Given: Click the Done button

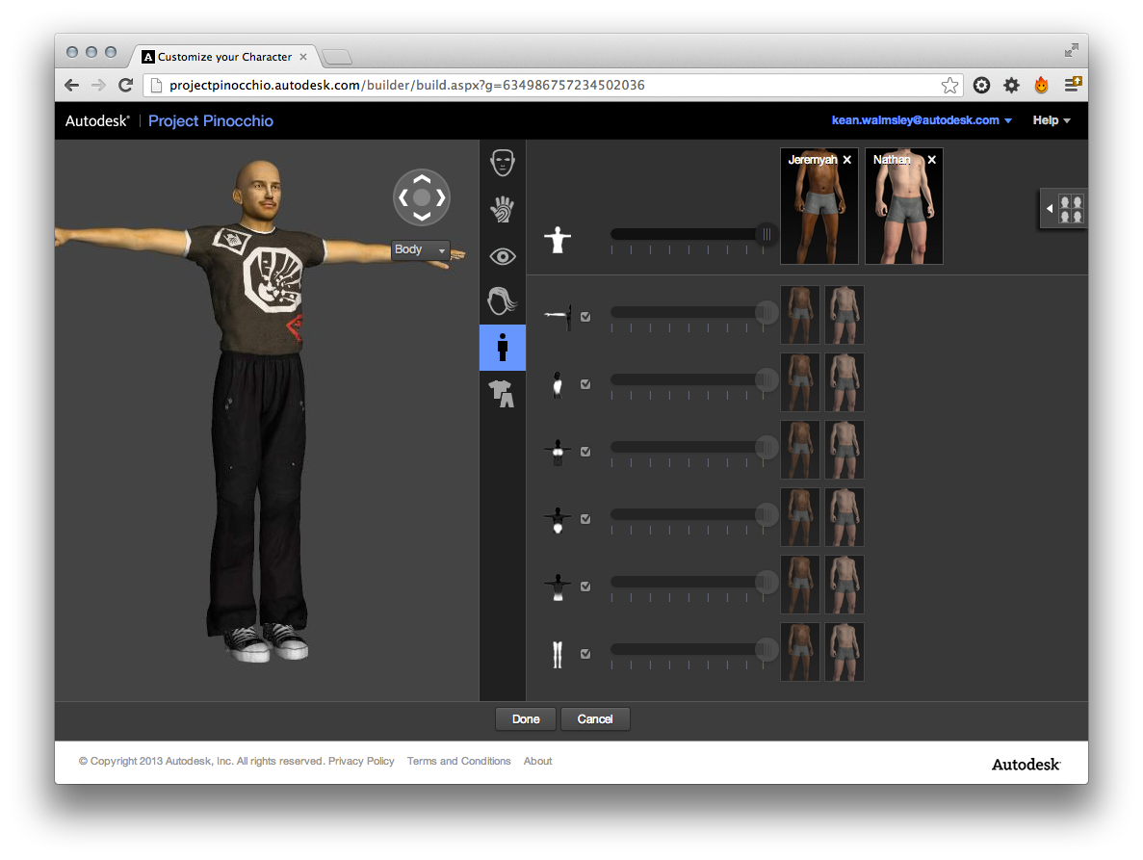Looking at the screenshot, I should (526, 719).
